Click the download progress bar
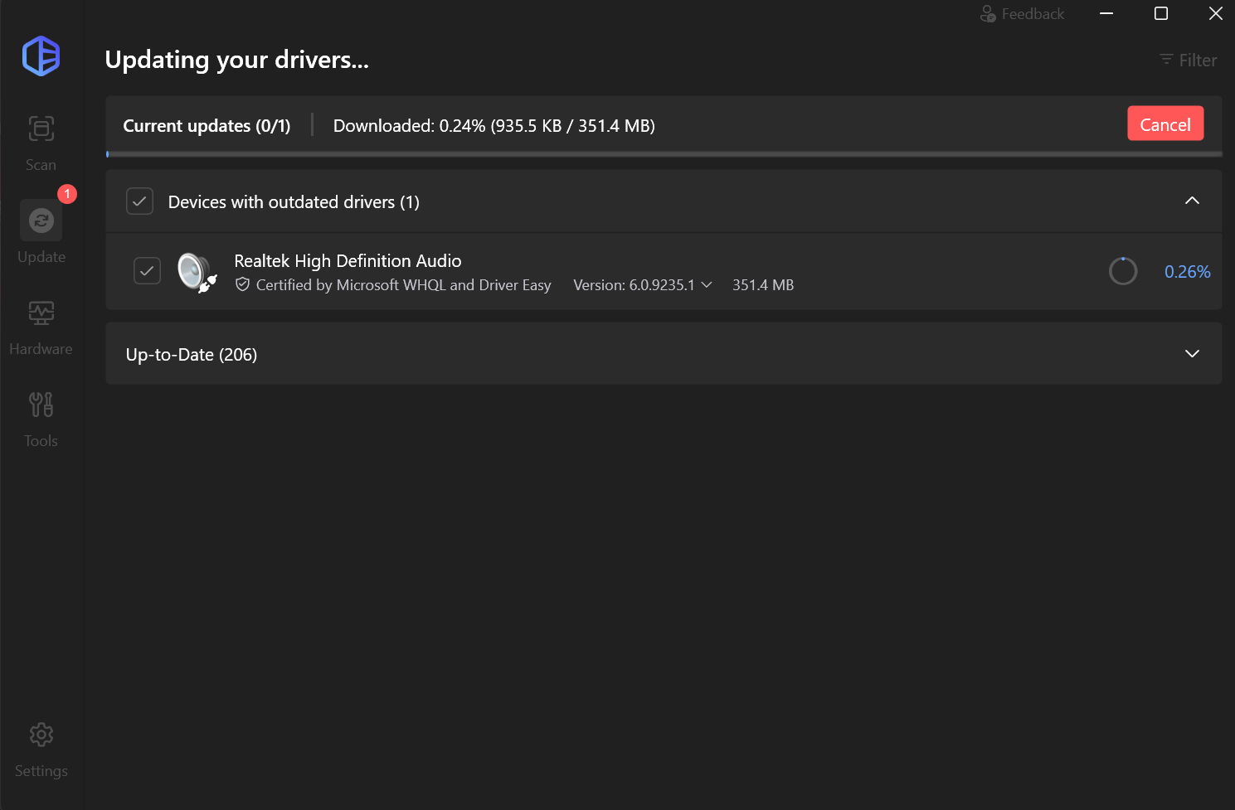The image size is (1235, 810). [x=664, y=154]
